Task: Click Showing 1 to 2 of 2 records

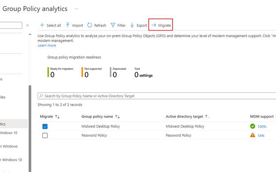Action: click(60, 105)
